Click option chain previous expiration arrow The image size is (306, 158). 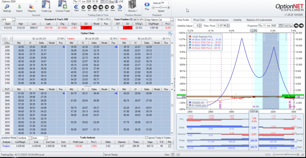(x=3, y=39)
